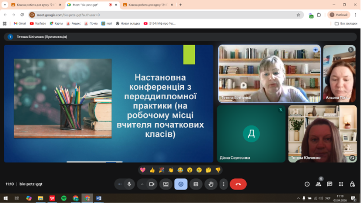Send the surprised face reaction
This screenshot has width=361, height=203.
click(x=190, y=170)
